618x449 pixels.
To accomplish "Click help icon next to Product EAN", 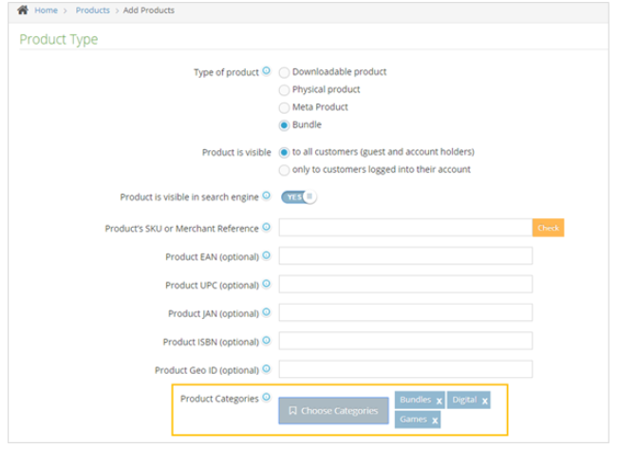I will pyautogui.click(x=266, y=255).
